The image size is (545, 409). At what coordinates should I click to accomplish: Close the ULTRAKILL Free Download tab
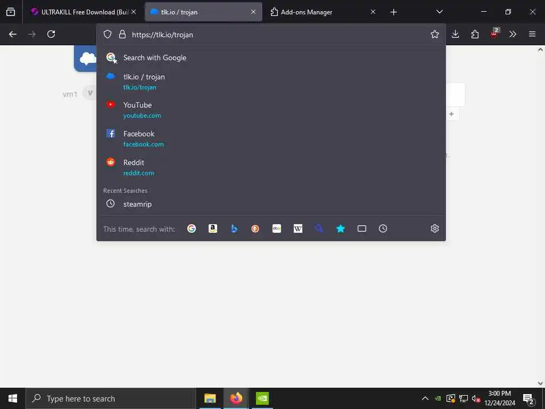coord(134,12)
